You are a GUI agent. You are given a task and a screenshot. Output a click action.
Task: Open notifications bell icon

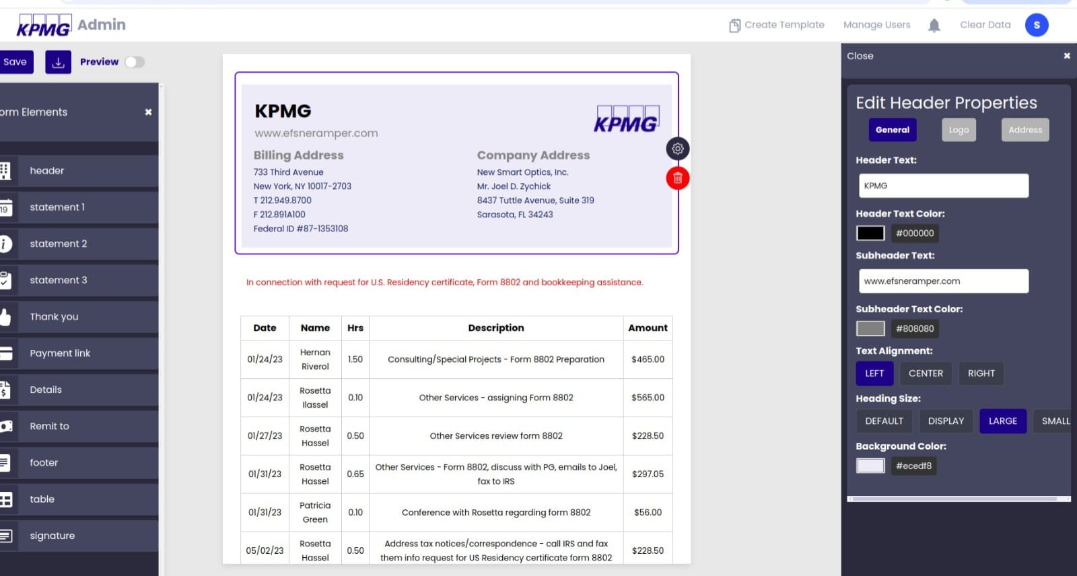[934, 26]
